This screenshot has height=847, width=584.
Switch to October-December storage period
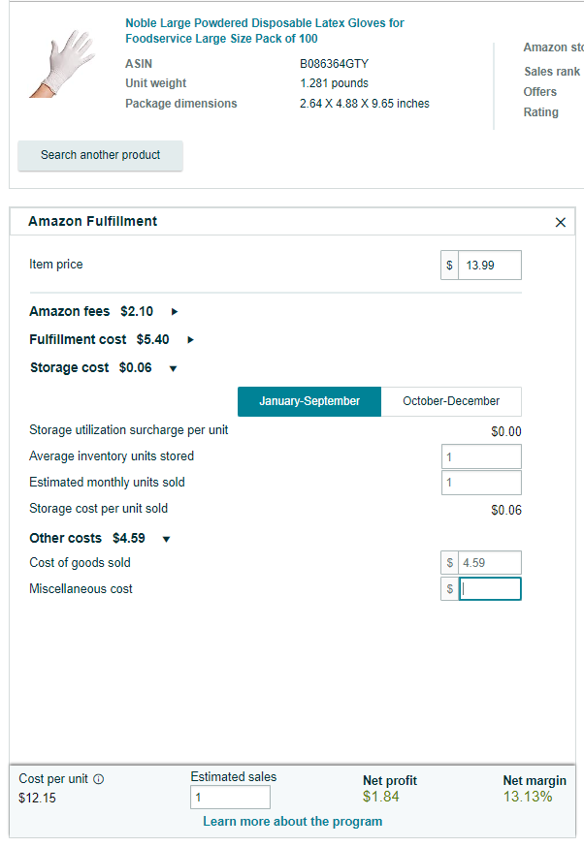point(451,401)
